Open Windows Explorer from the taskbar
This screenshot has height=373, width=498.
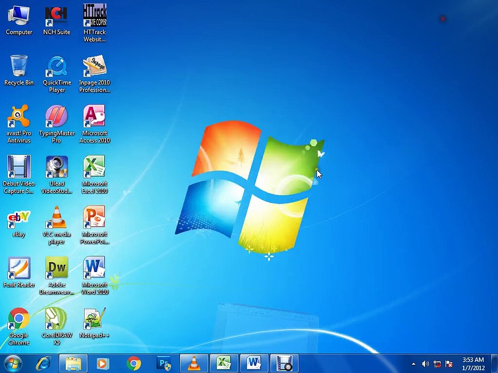click(73, 364)
